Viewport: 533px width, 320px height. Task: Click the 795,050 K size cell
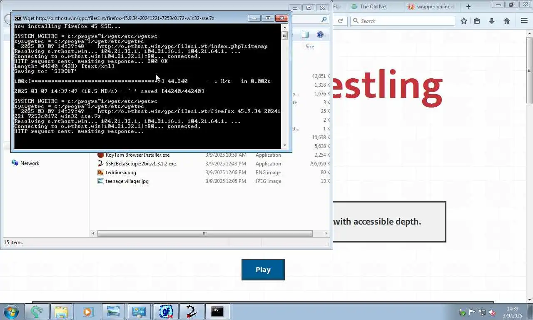(x=320, y=164)
